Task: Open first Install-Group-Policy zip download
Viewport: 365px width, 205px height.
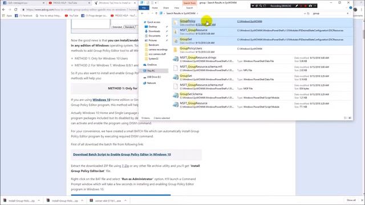Action: point(19,200)
